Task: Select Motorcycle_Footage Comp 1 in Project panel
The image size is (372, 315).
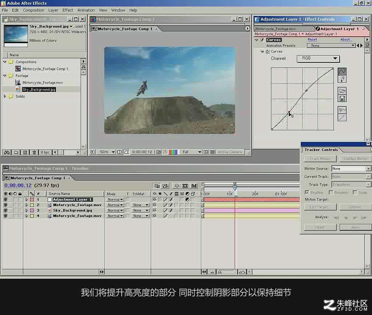Action: point(45,69)
